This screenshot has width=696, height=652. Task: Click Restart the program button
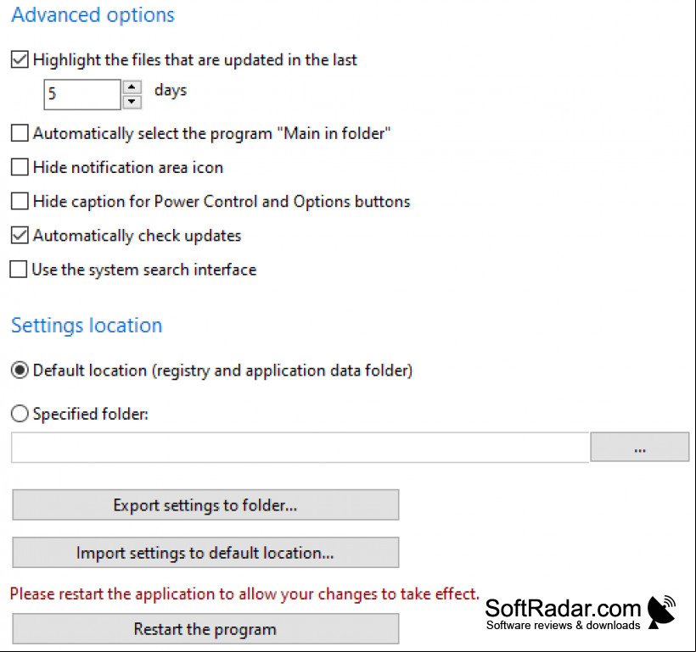[205, 629]
